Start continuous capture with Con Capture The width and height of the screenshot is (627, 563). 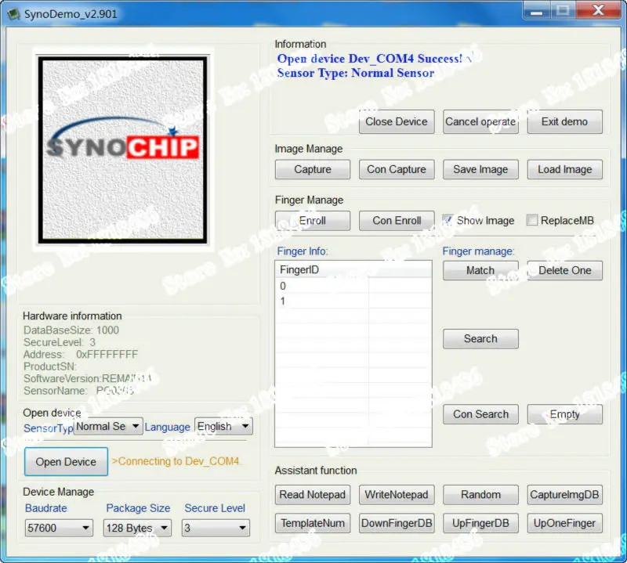(397, 169)
